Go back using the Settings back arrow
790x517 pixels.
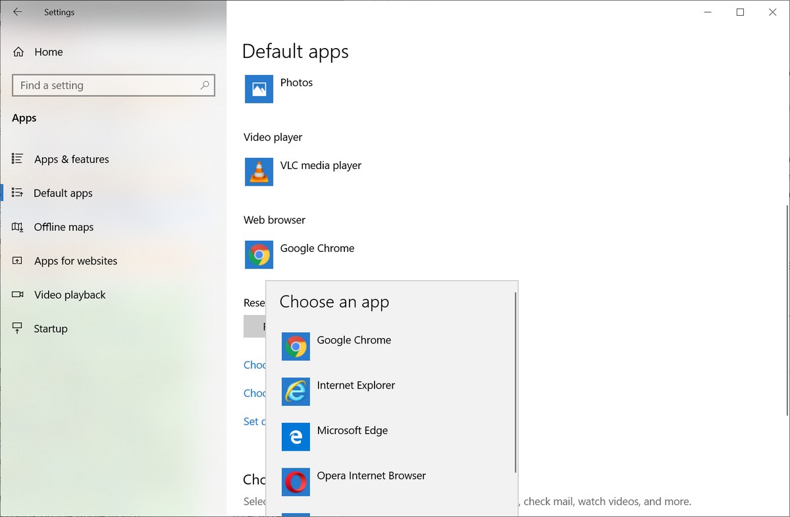tap(17, 12)
